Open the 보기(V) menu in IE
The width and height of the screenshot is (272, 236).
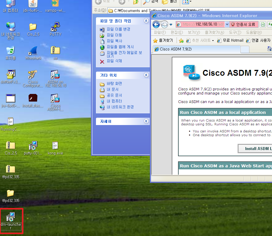click(x=194, y=32)
